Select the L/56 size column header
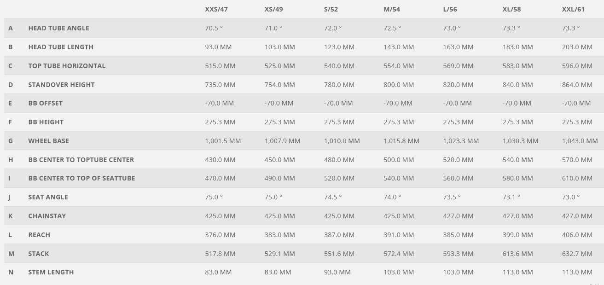The image size is (604, 285). click(x=450, y=9)
